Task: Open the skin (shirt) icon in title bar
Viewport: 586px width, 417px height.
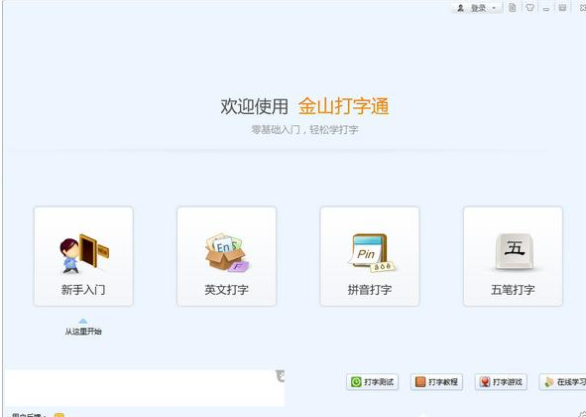Action: (x=529, y=7)
